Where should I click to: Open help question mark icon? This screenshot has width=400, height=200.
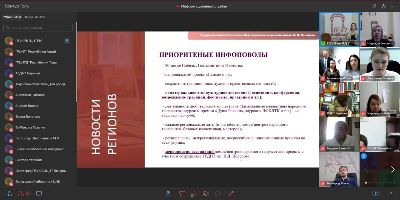point(391,193)
